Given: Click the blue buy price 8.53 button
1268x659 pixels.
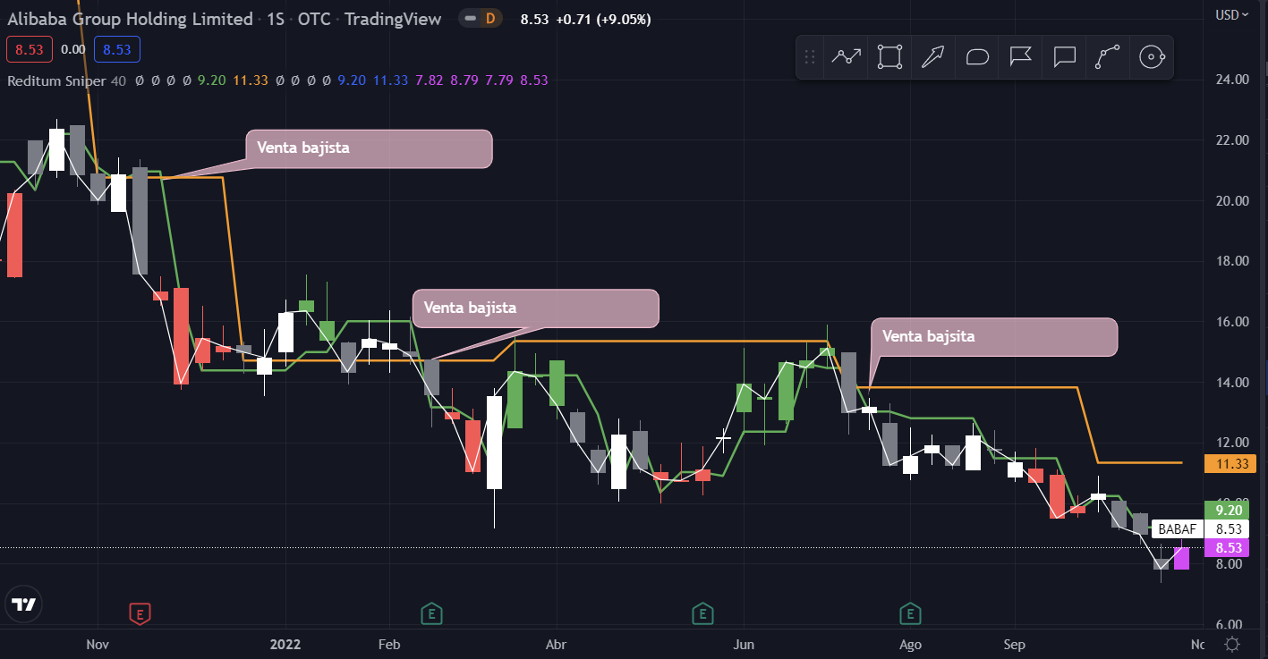Looking at the screenshot, I should 116,50.
